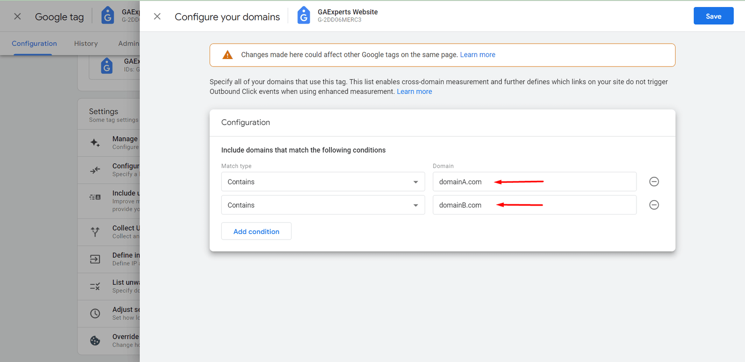Remove the domainB.com condition

click(654, 205)
